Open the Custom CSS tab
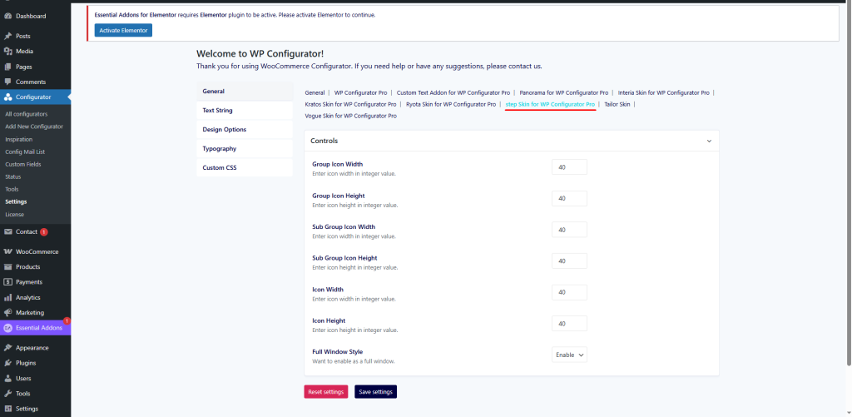The height and width of the screenshot is (417, 852). pyautogui.click(x=245, y=167)
